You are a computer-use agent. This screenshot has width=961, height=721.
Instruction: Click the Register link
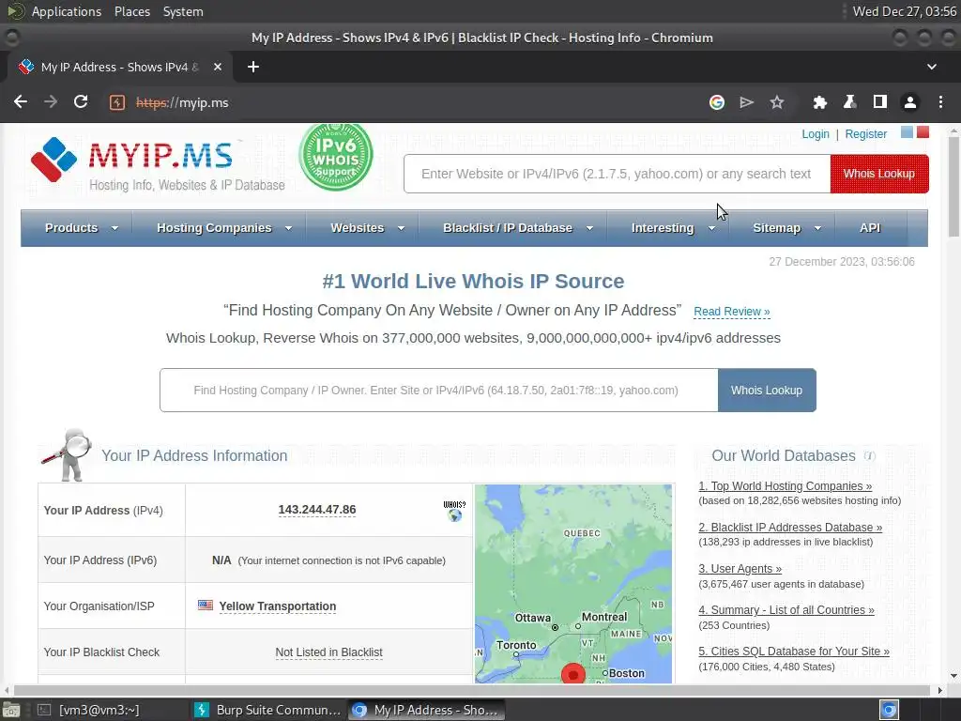pos(865,133)
